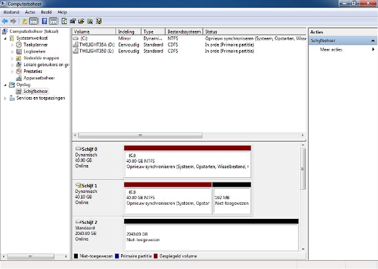Click the Schijfbeheer disk icon in tree
This screenshot has height=269, width=378.
pyautogui.click(x=19, y=91)
